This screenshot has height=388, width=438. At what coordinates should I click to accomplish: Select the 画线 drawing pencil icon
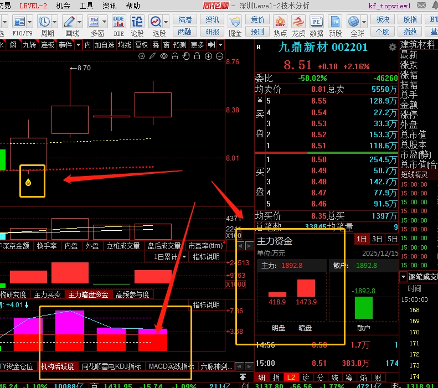tap(69, 22)
